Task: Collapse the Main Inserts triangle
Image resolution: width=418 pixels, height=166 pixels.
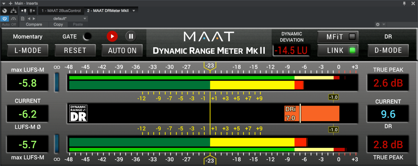Action: tap(4, 3)
